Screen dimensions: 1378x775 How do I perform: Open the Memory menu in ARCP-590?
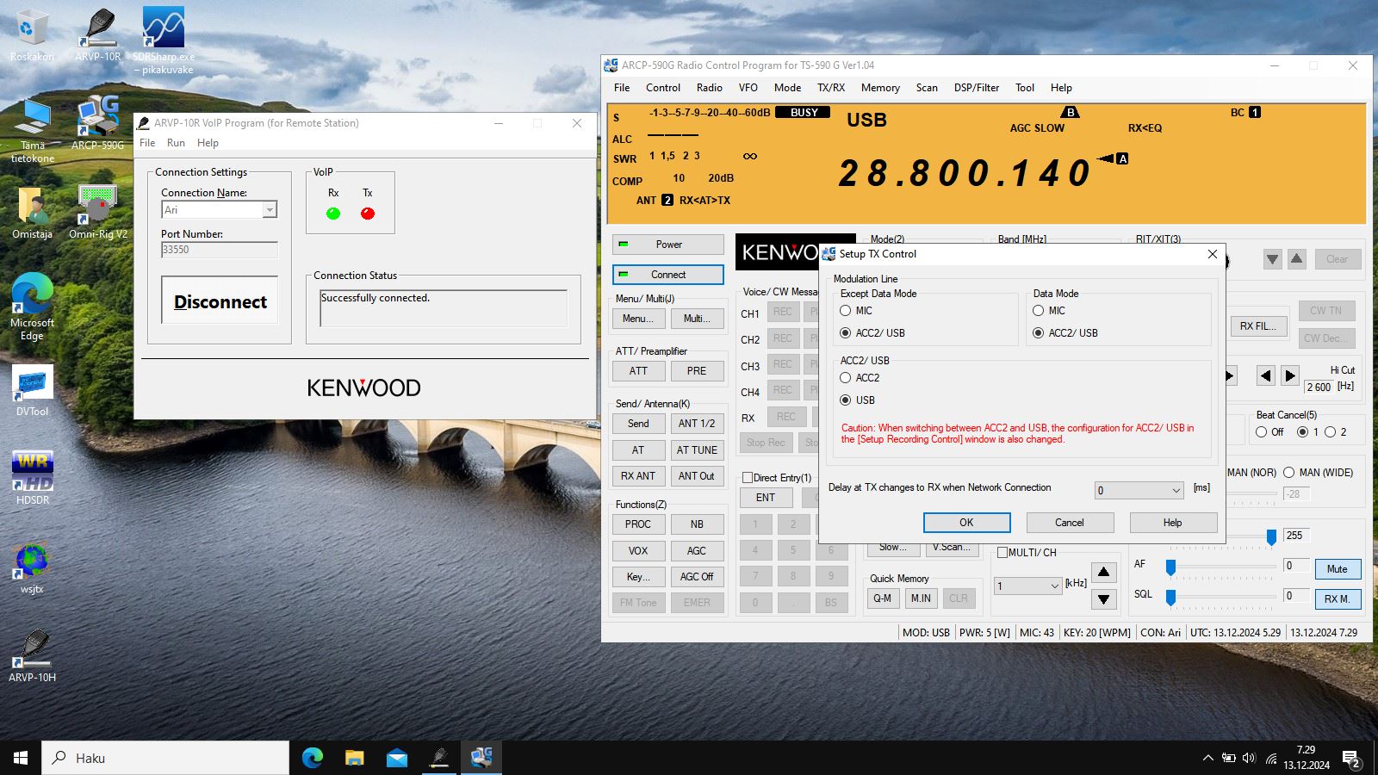pos(880,88)
